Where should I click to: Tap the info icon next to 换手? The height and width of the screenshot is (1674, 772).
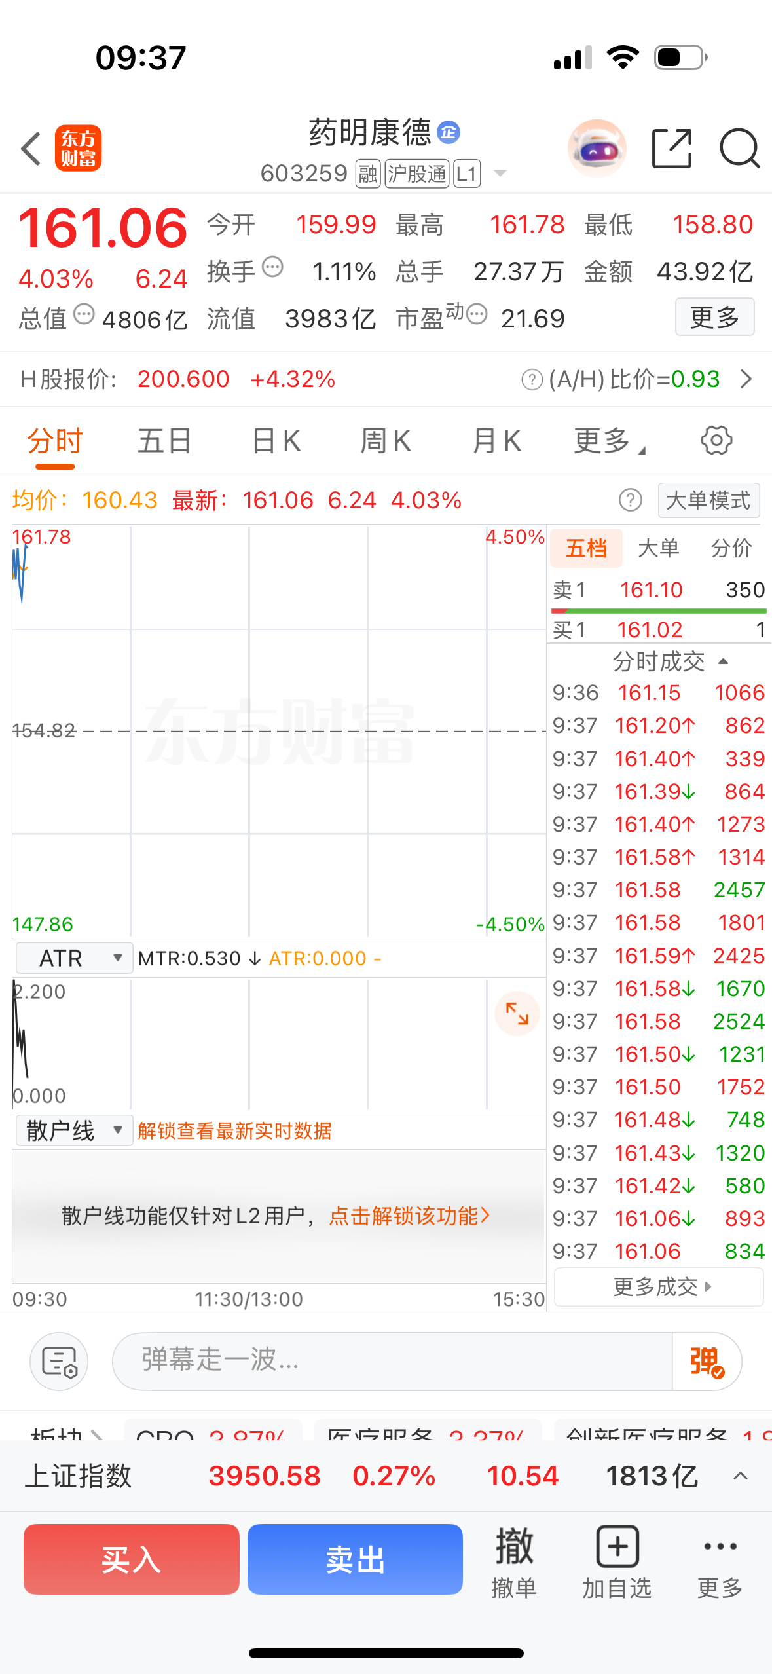coord(272,267)
